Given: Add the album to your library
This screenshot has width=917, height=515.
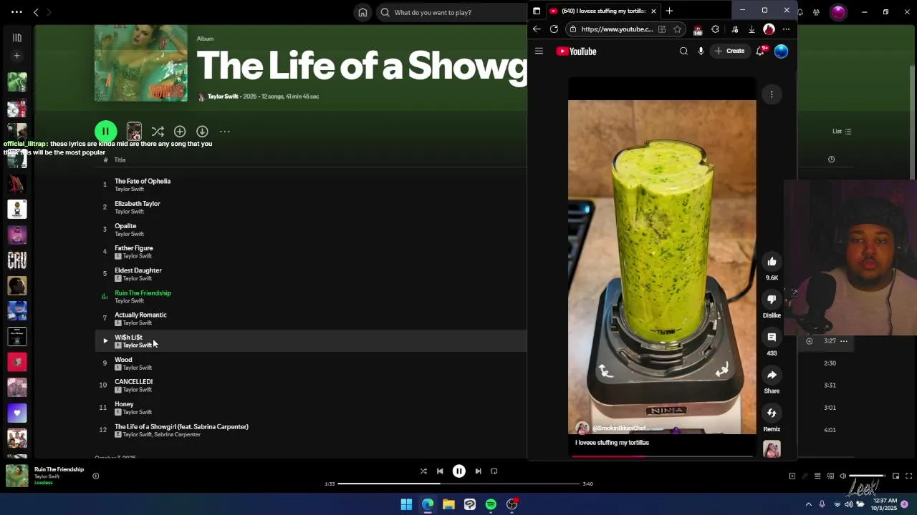Looking at the screenshot, I should (180, 132).
